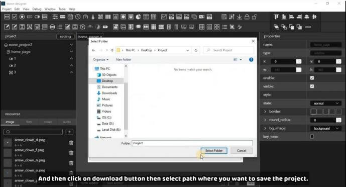The image size is (346, 187).
Task: Open the mixer sliders settings icon
Action: (x=232, y=17)
